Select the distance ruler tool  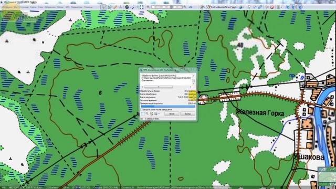click(115, 7)
